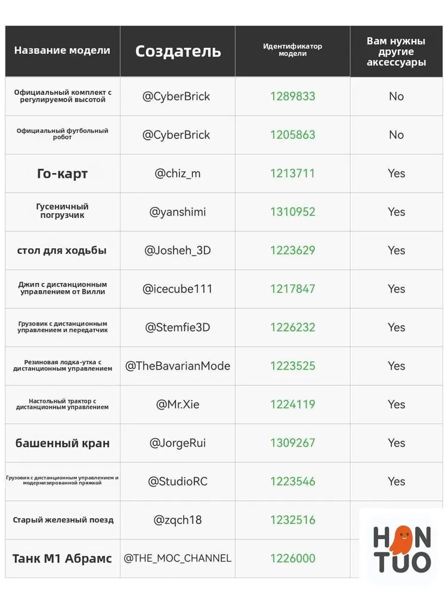The image size is (448, 597).
Task: Open model ID 1289833
Action: [x=292, y=96]
